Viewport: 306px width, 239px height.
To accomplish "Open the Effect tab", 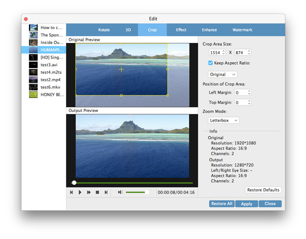I will click(181, 30).
